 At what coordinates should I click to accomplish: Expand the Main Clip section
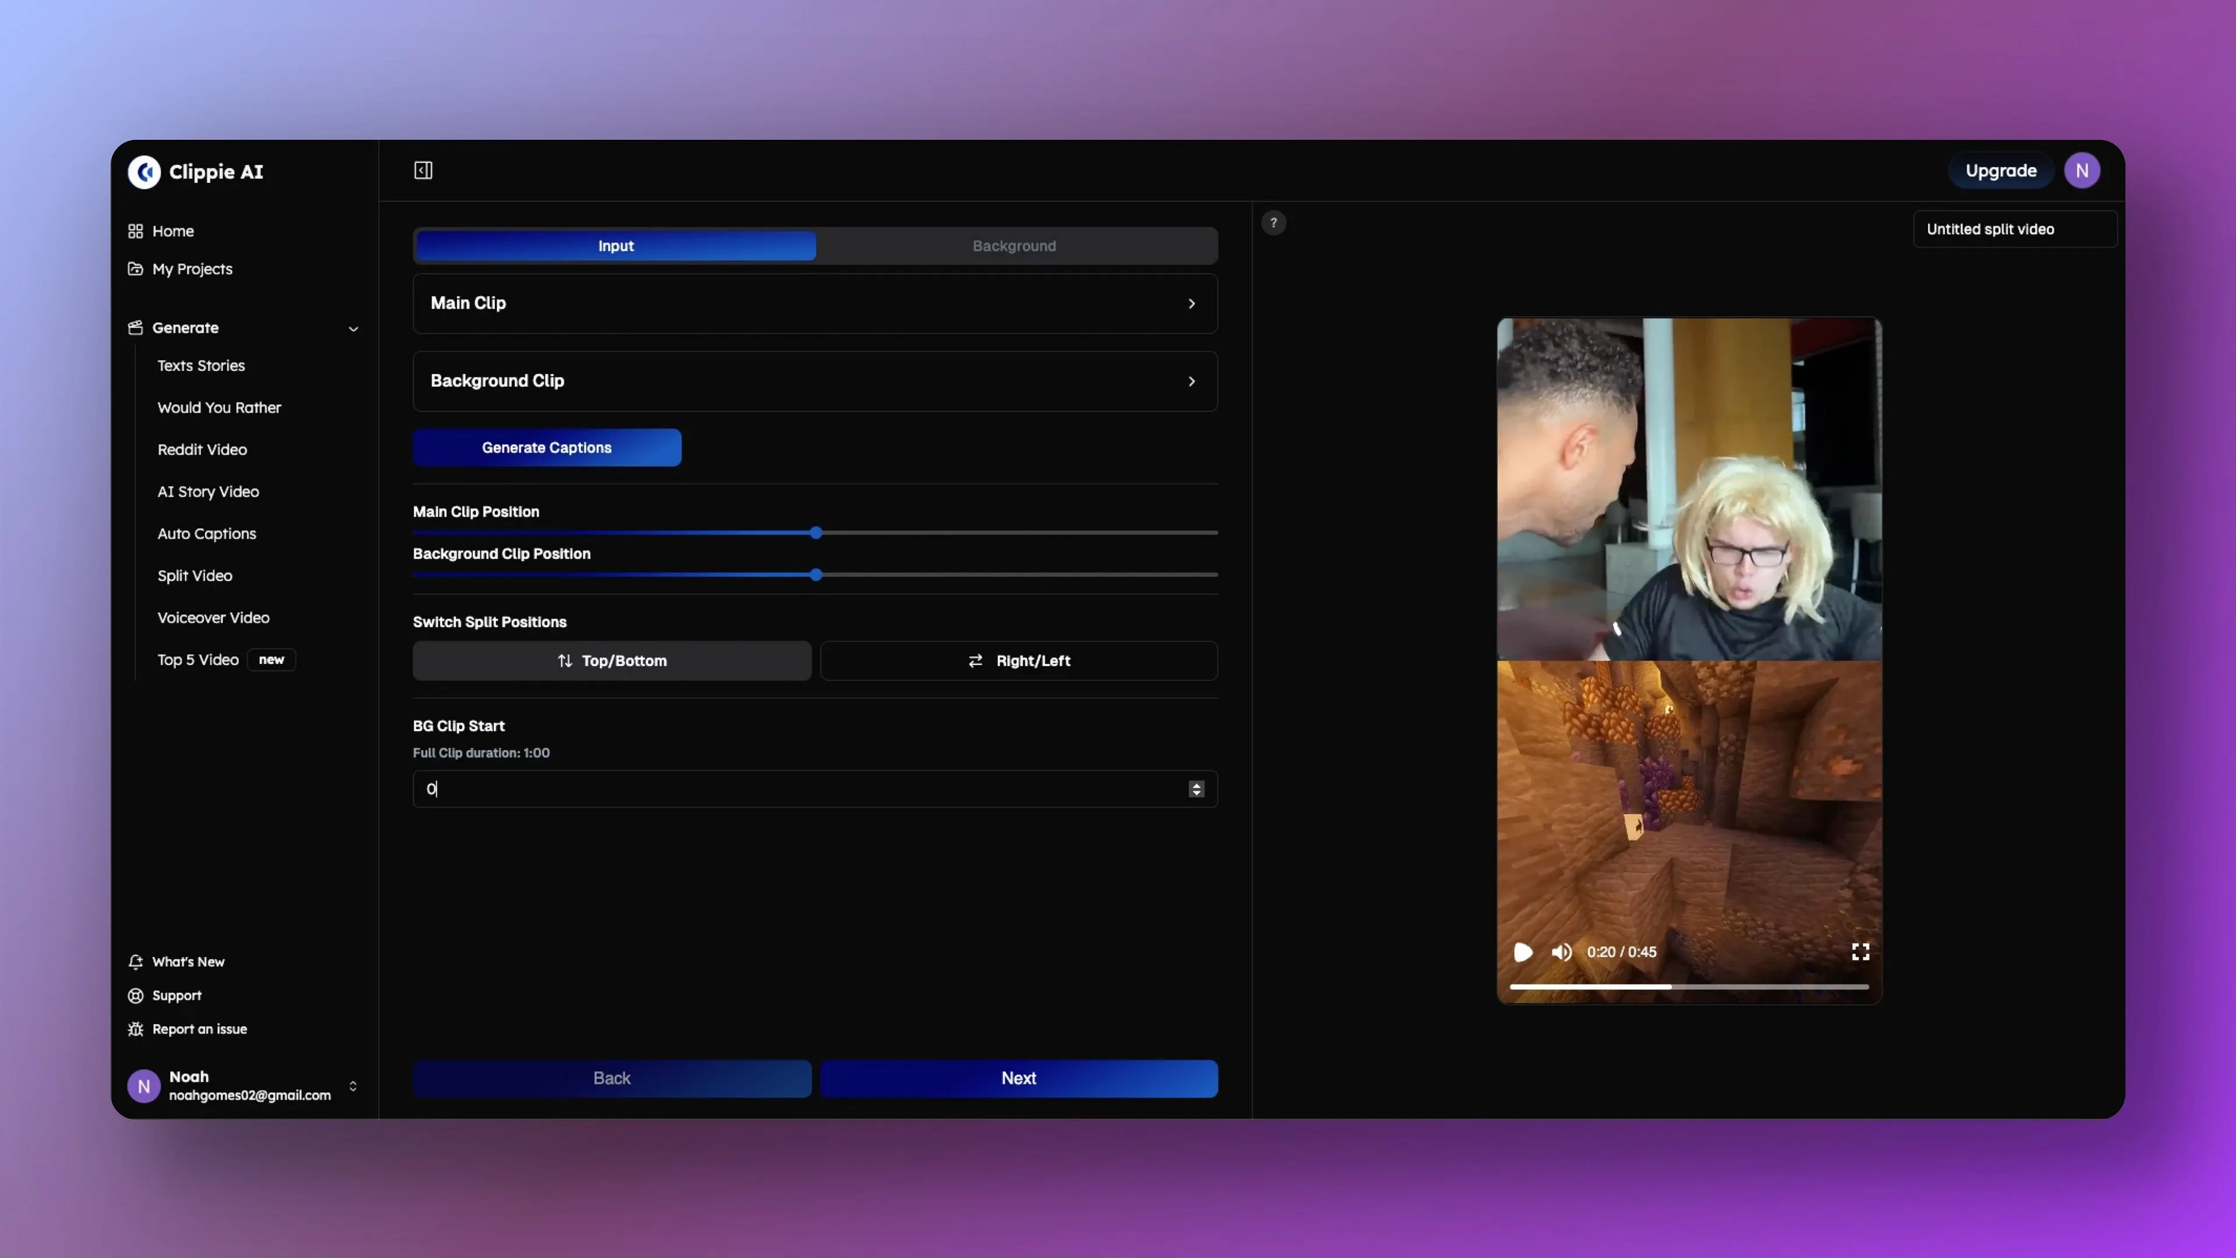(x=815, y=304)
